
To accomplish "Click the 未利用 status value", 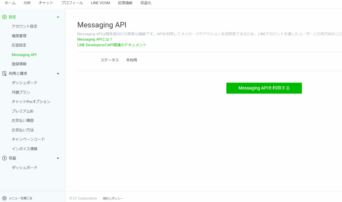I will click(x=132, y=60).
